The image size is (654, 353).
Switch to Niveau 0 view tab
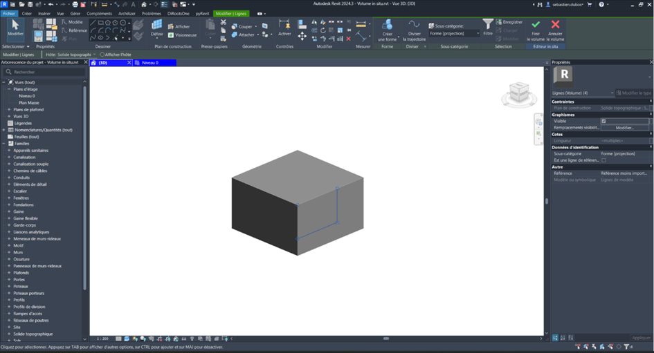pyautogui.click(x=154, y=63)
